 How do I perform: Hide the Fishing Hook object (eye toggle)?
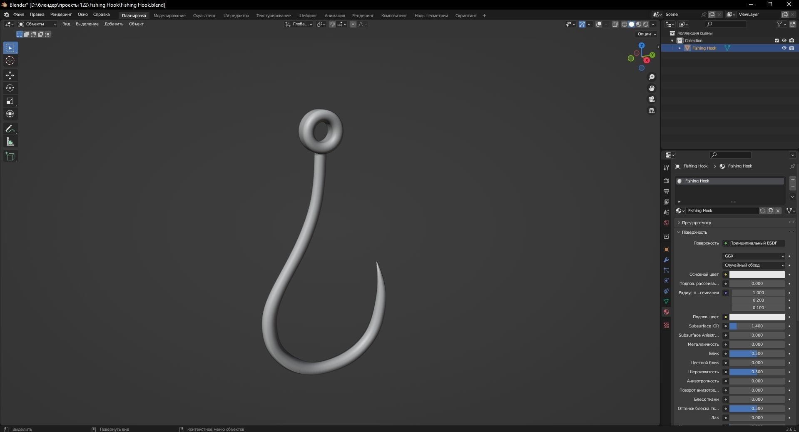click(784, 48)
